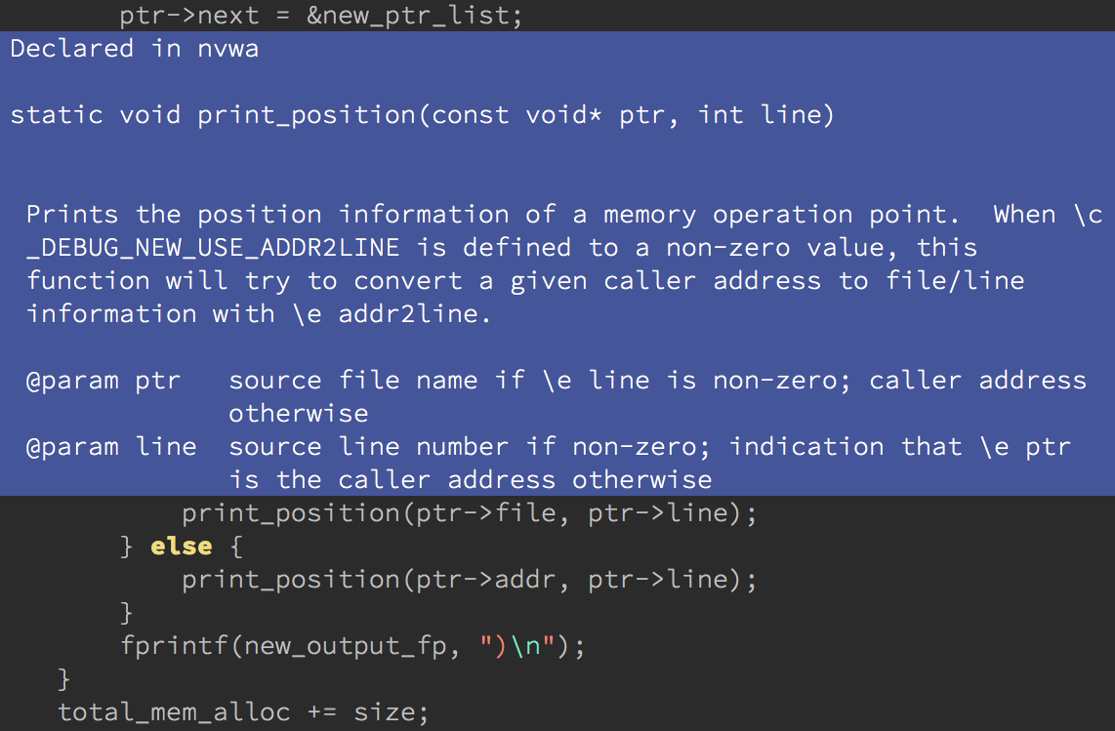Click the new_output_fp argument
The height and width of the screenshot is (731, 1115).
click(346, 646)
